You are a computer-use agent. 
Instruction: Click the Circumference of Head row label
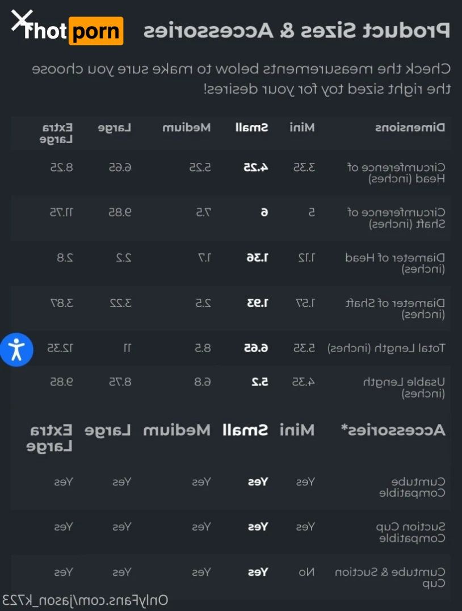tap(396, 173)
